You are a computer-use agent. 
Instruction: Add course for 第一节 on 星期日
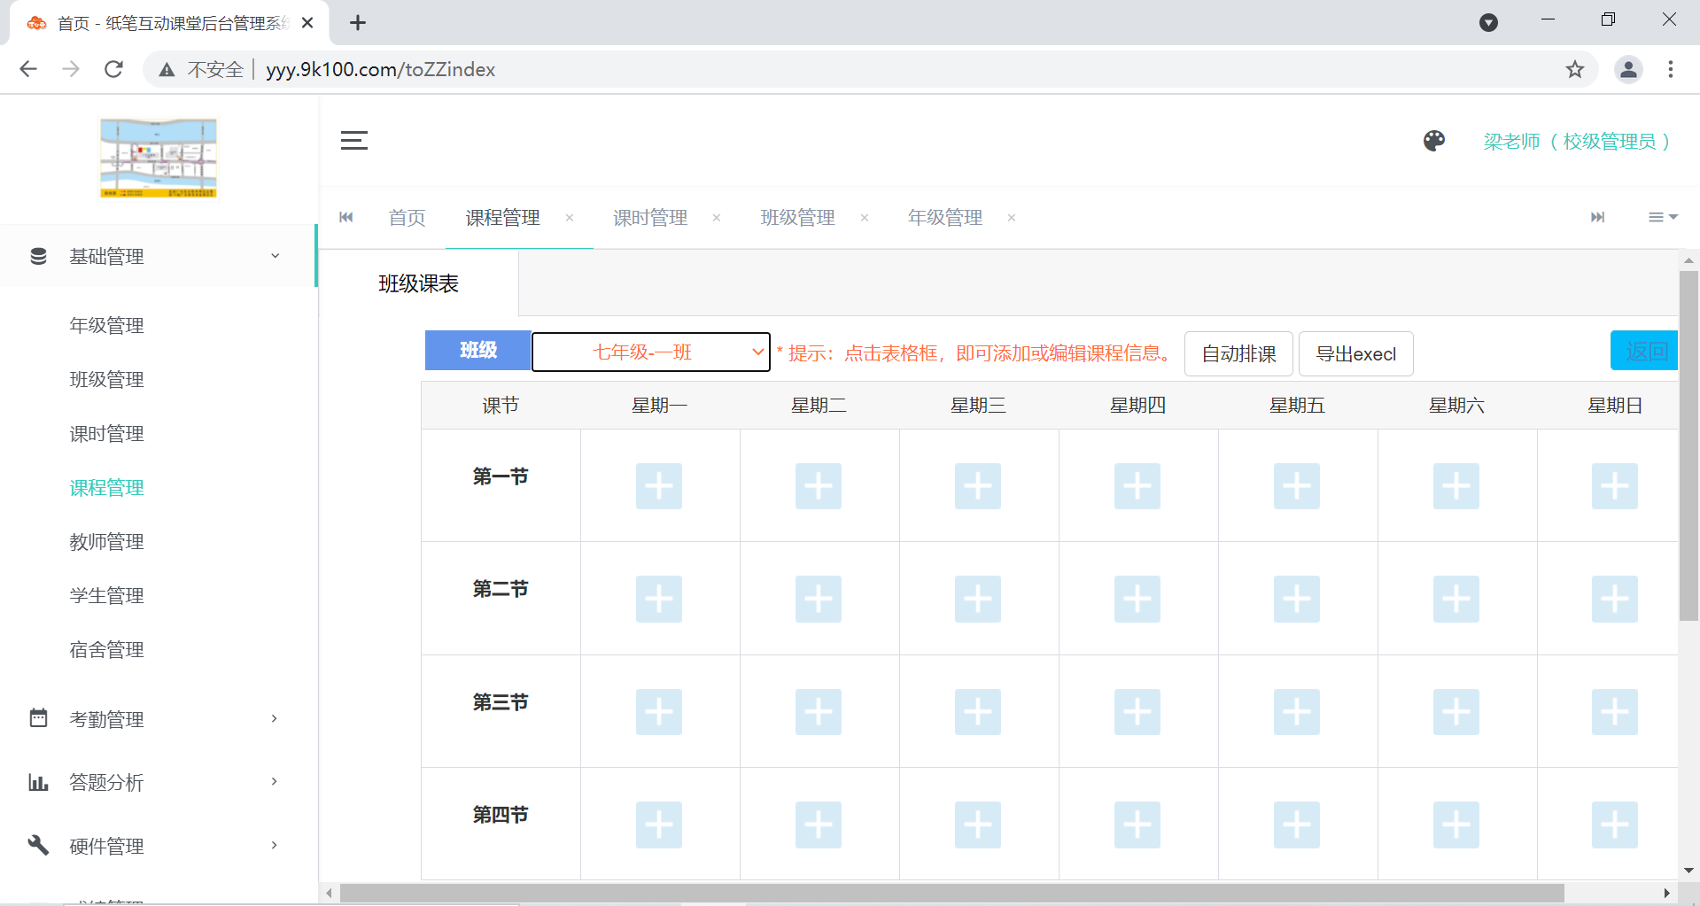(1615, 485)
